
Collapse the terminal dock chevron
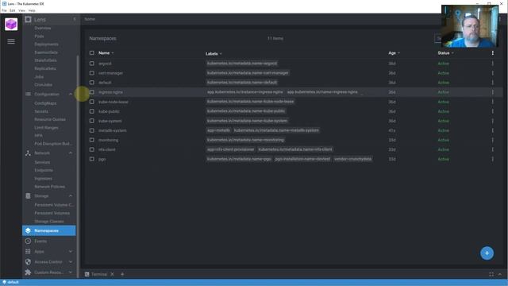pyautogui.click(x=500, y=274)
